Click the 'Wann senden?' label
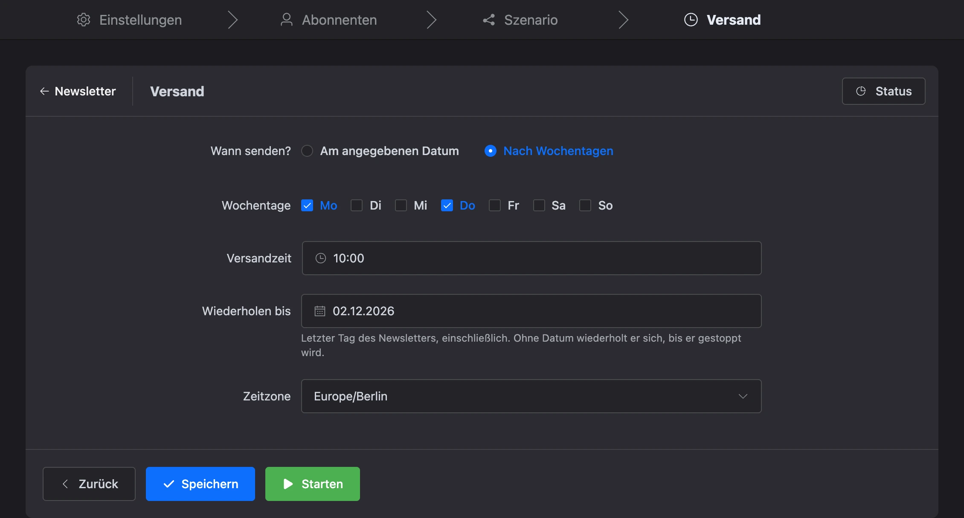The image size is (964, 518). 251,151
